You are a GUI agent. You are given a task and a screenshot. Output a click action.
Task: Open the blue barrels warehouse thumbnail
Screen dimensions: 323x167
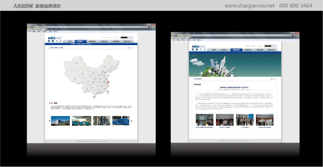point(121,121)
